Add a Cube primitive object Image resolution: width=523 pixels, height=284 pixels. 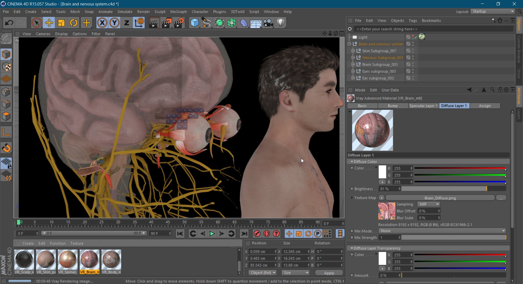click(x=194, y=23)
